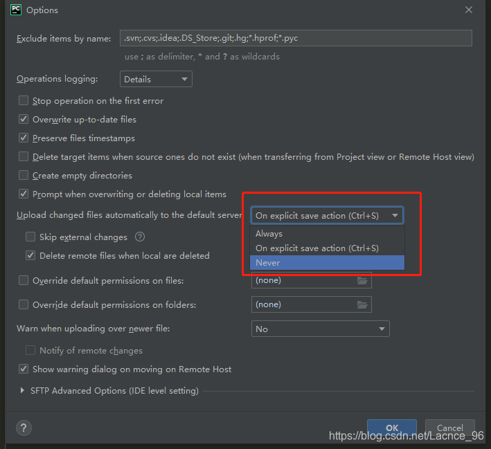This screenshot has height=449, width=491.
Task: Click the PyCharm icon in the title bar
Action: [x=16, y=10]
